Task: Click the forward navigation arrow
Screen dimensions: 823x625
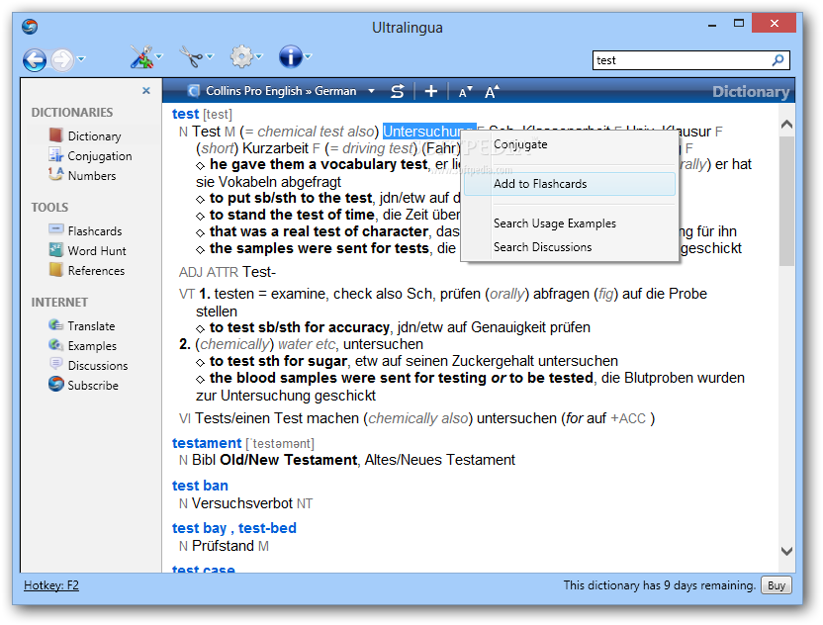Action: 62,59
